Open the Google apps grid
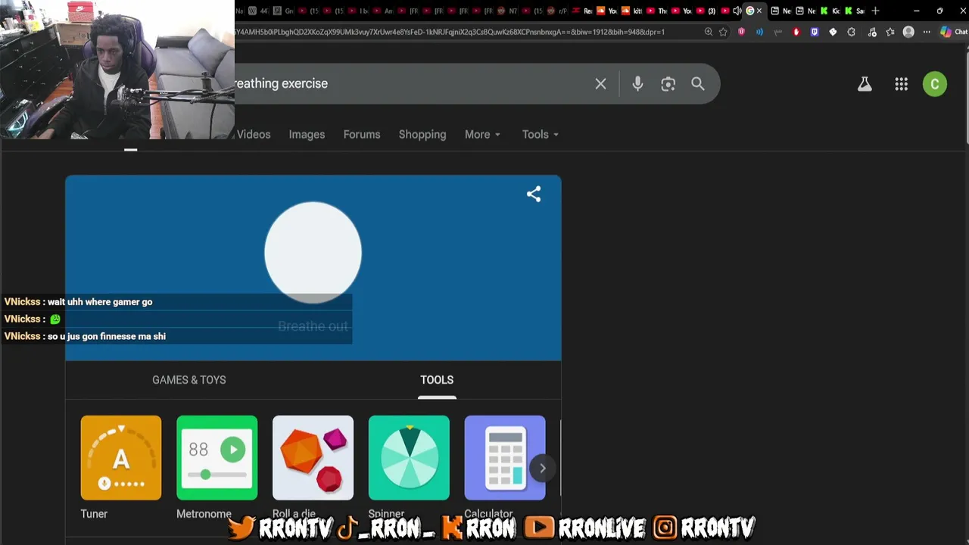 pos(901,84)
